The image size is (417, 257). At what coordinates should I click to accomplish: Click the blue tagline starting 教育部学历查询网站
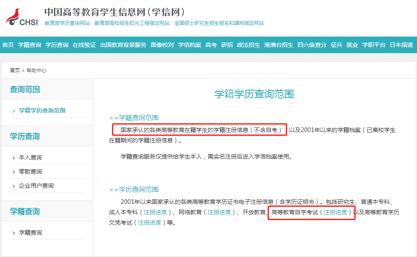pos(154,23)
